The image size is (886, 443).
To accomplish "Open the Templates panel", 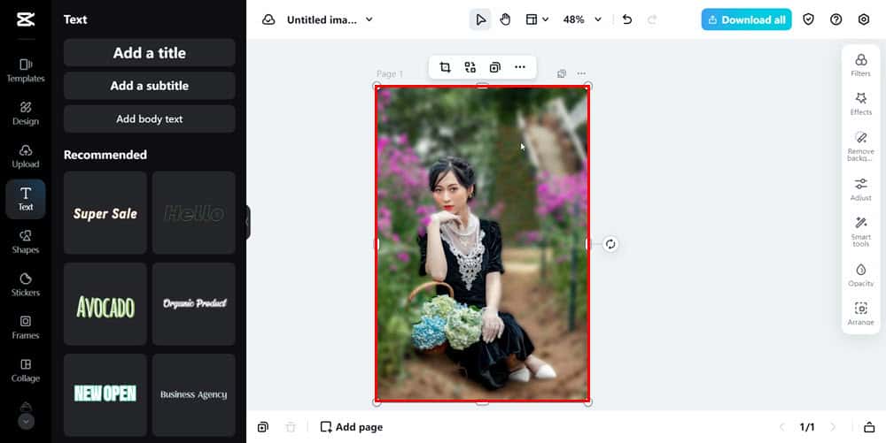I will pos(26,71).
